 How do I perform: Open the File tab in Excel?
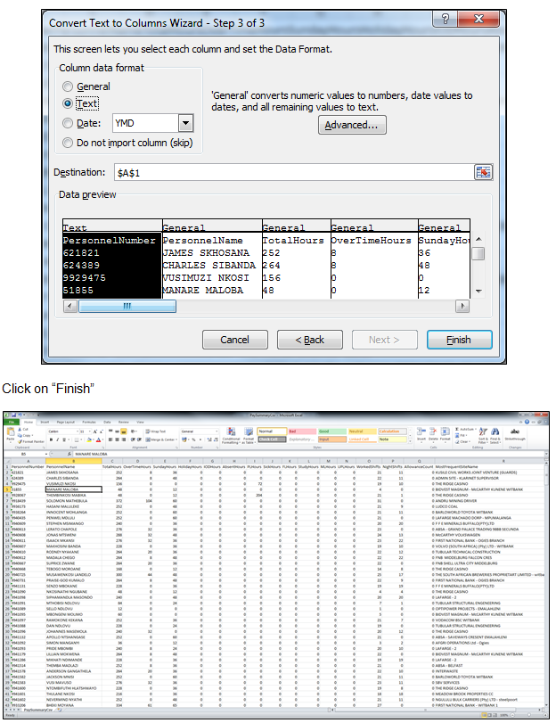(x=12, y=422)
